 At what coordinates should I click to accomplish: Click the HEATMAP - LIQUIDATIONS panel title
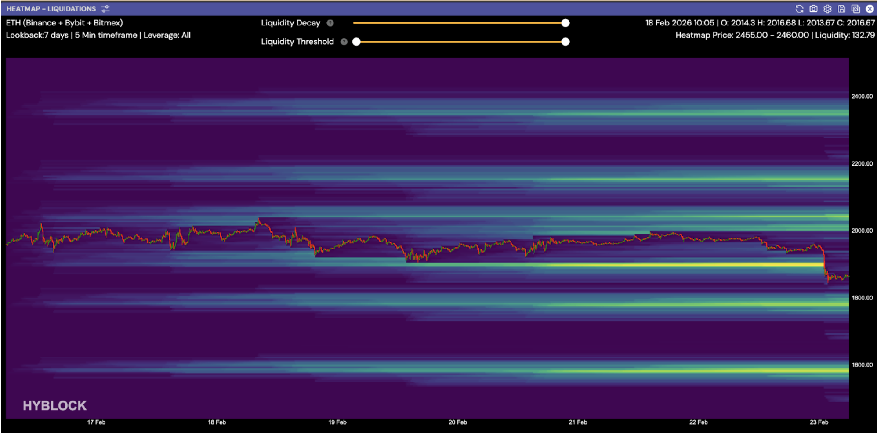pyautogui.click(x=51, y=9)
